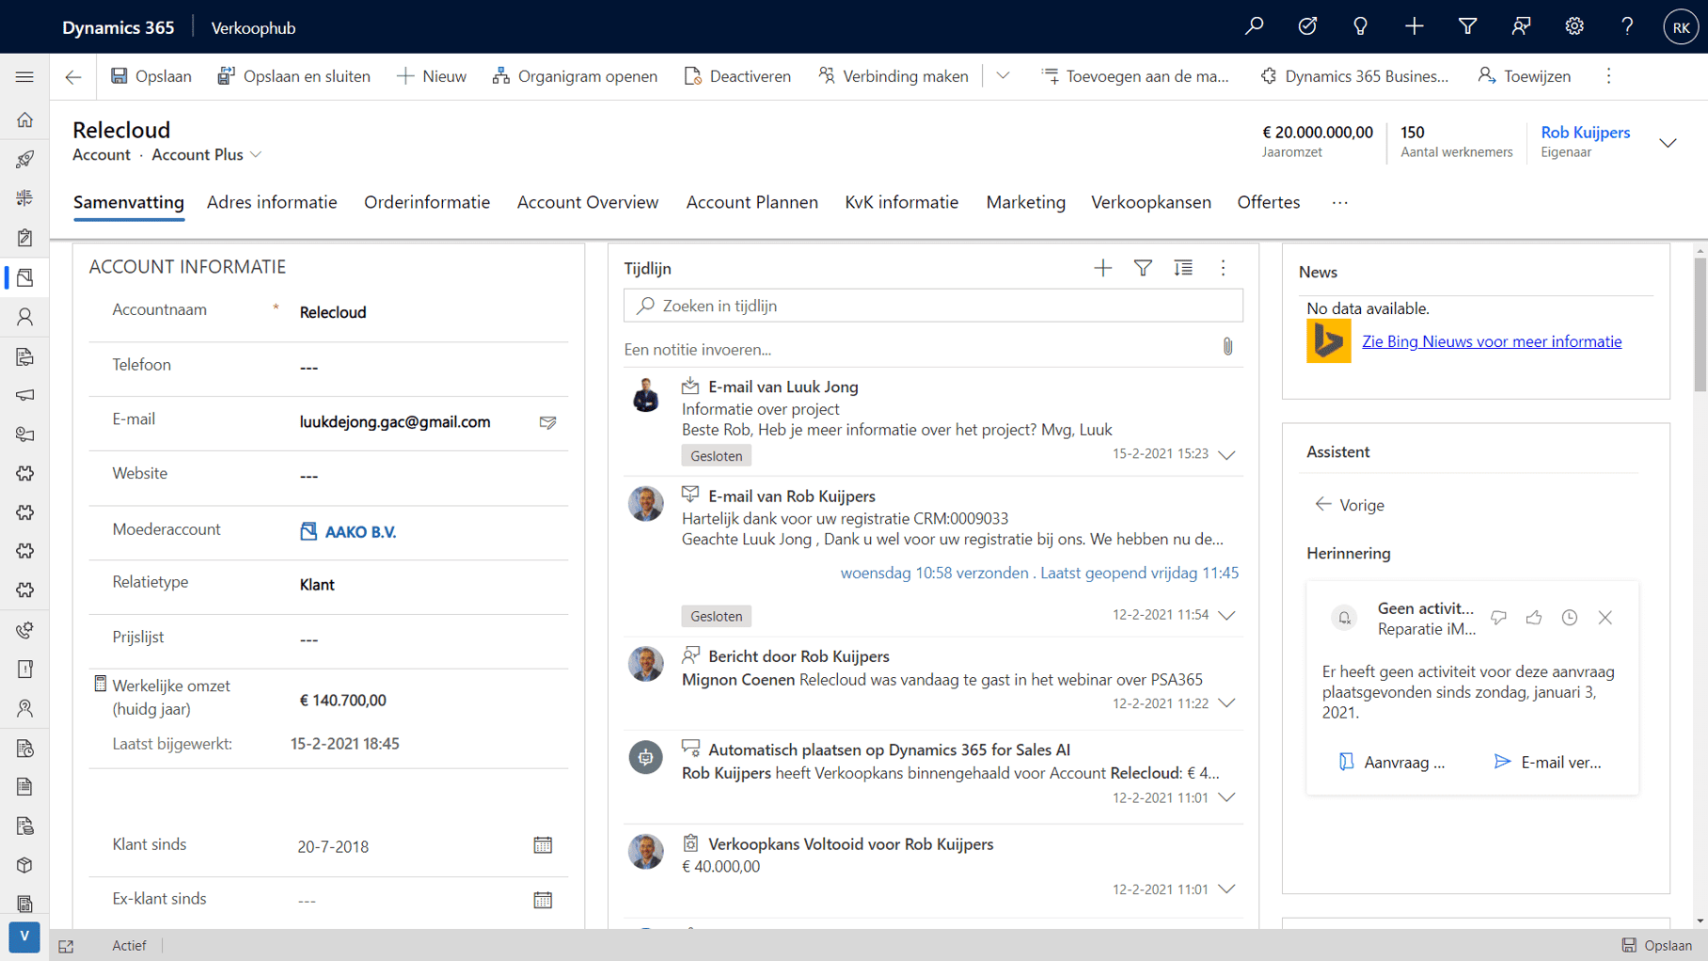
Task: Click the Verbinding maken button
Action: pyautogui.click(x=893, y=76)
